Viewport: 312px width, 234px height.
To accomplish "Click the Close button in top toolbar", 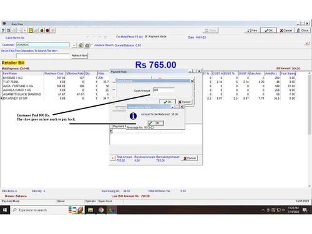I will [303, 31].
